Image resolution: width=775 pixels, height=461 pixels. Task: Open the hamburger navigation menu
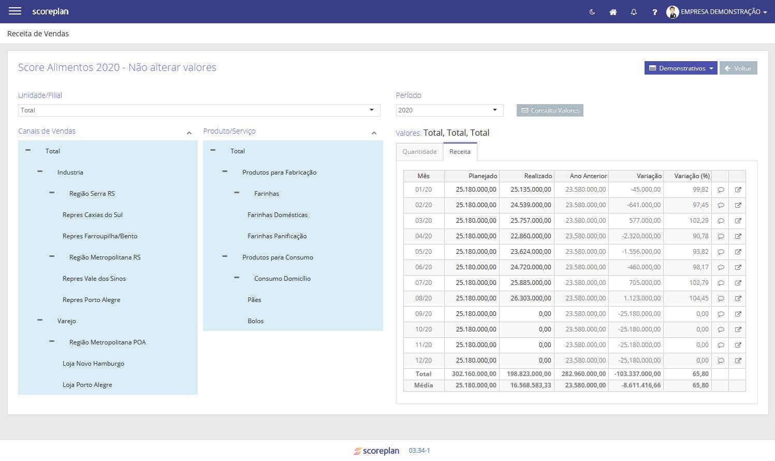tap(15, 11)
